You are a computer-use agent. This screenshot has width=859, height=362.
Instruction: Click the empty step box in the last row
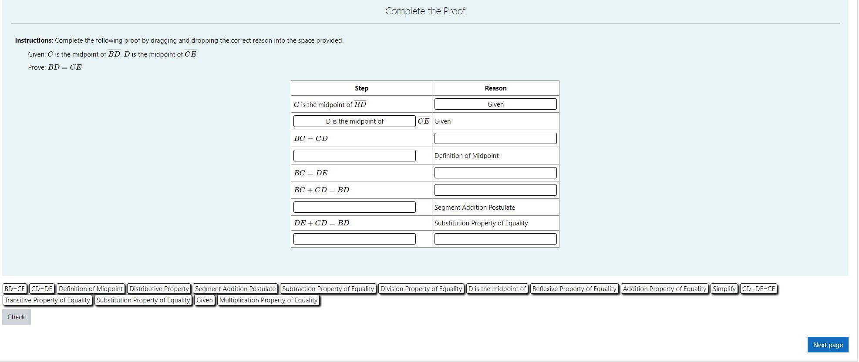tap(354, 239)
